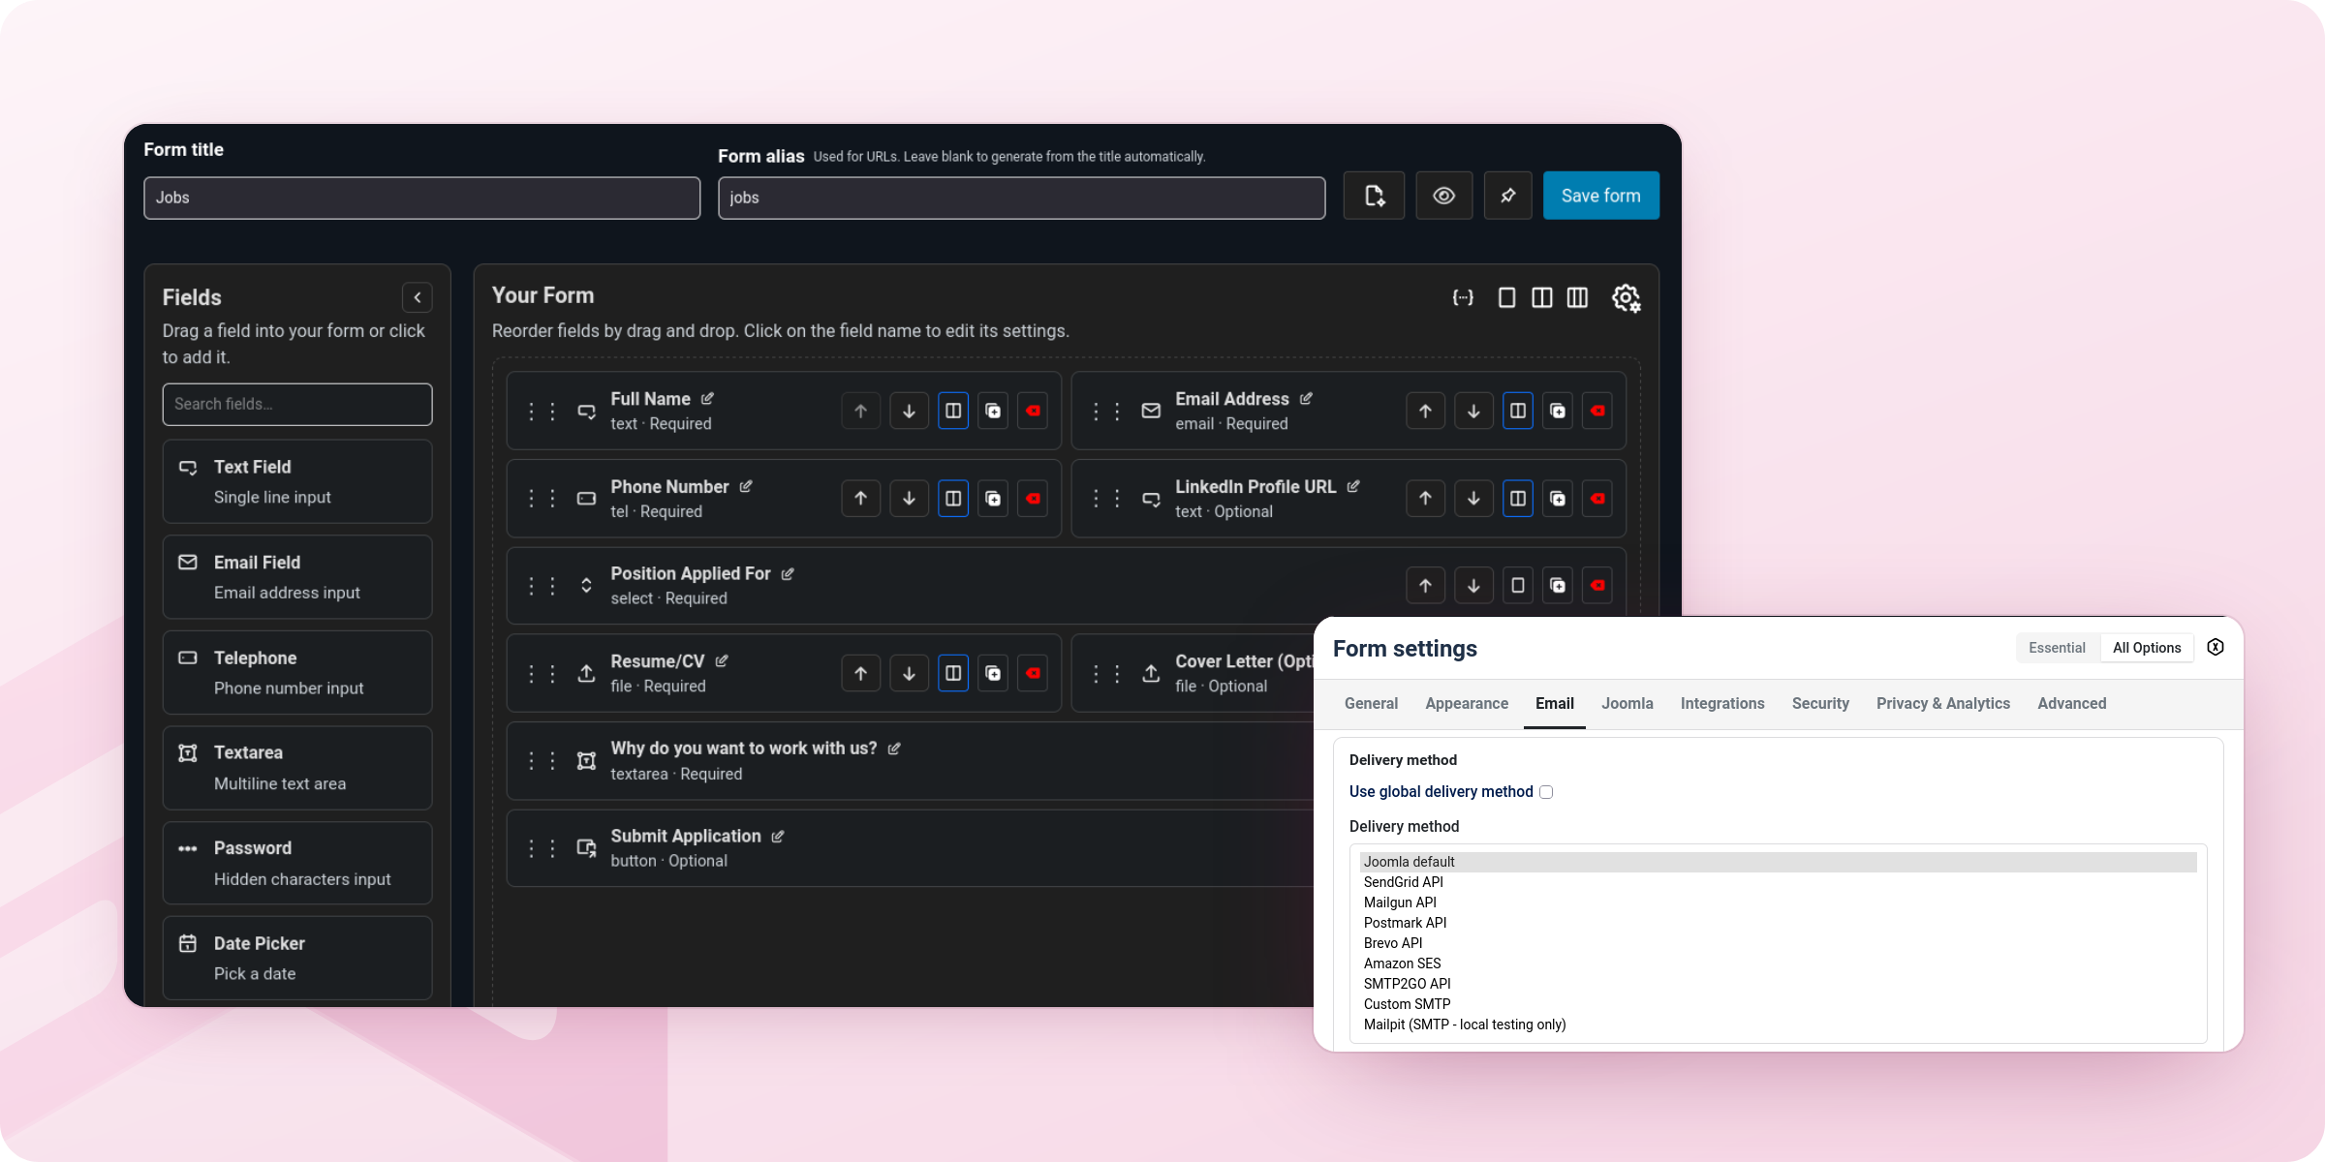
Task: Click the new form document icon
Action: click(x=1374, y=196)
